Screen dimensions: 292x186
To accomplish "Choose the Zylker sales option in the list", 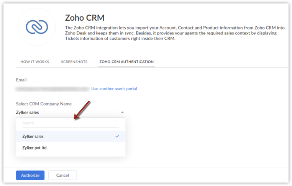I will pyautogui.click(x=71, y=136).
